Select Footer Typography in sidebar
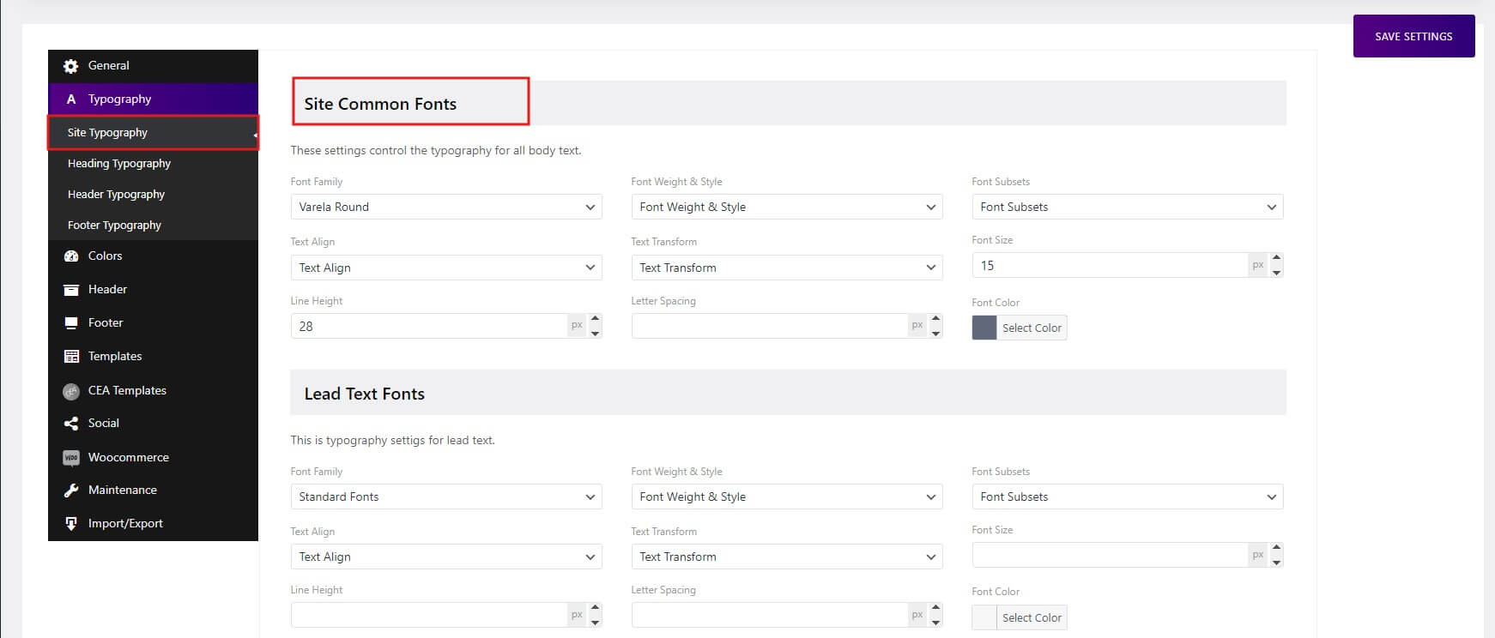Viewport: 1495px width, 638px height. pos(114,226)
